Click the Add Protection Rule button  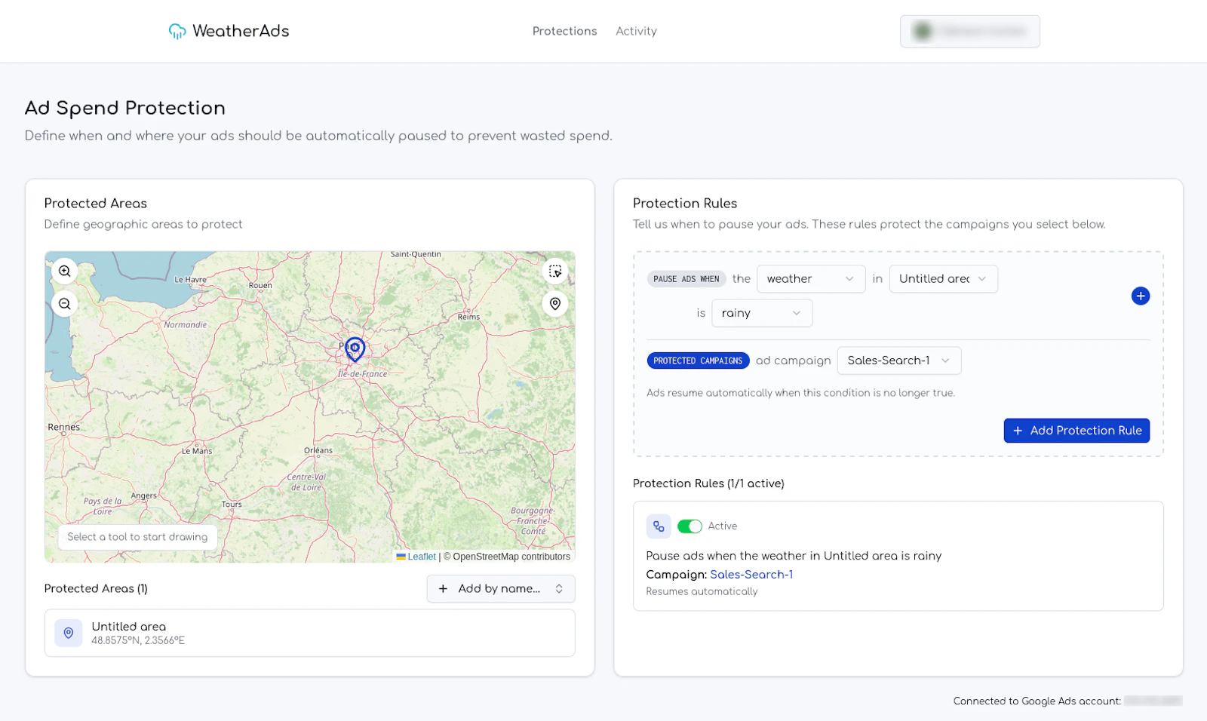pos(1076,431)
